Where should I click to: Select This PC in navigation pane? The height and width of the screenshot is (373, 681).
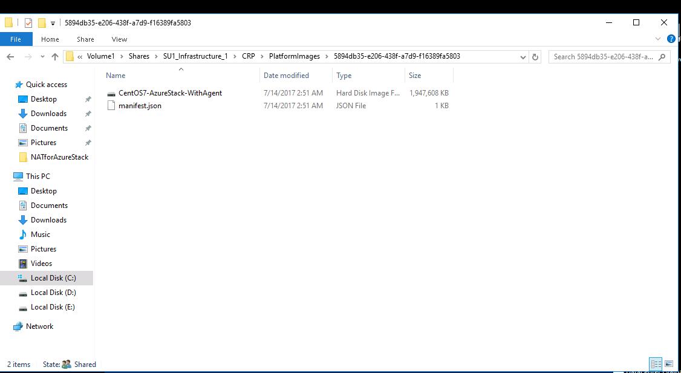pos(37,177)
